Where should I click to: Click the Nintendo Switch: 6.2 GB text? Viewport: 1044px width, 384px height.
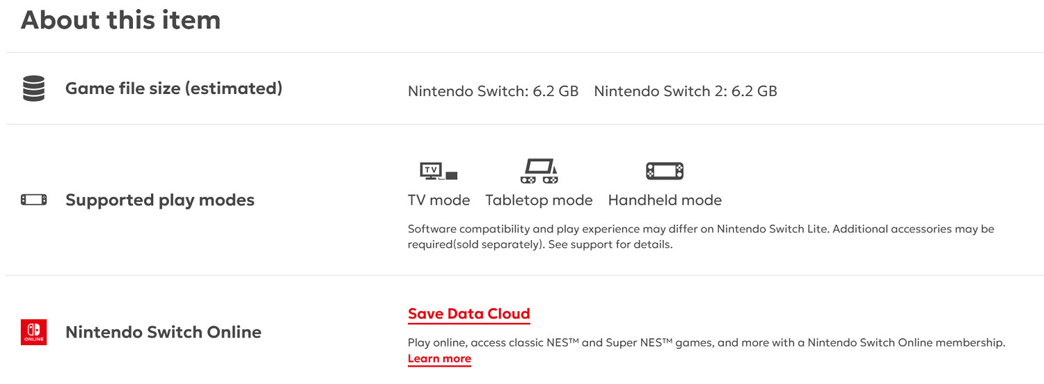coord(493,91)
